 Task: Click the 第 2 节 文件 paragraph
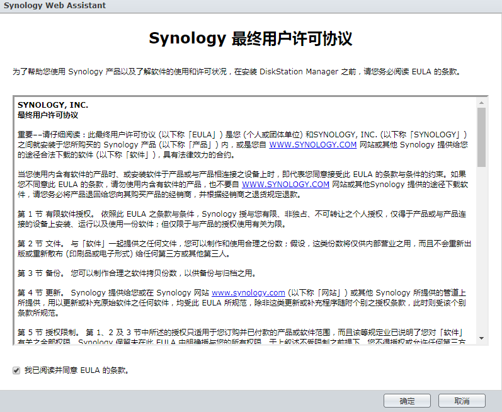[x=242, y=248]
